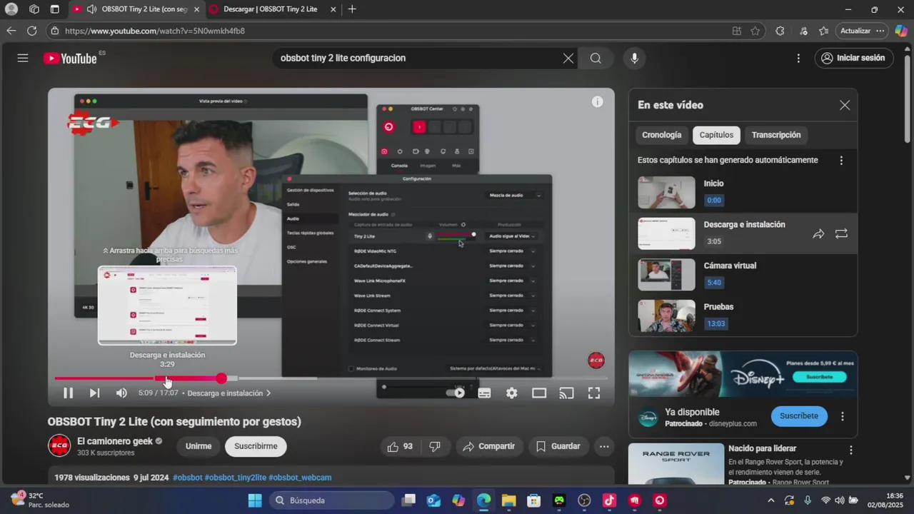
Task: Add page to browser favorites star
Action: (x=755, y=31)
